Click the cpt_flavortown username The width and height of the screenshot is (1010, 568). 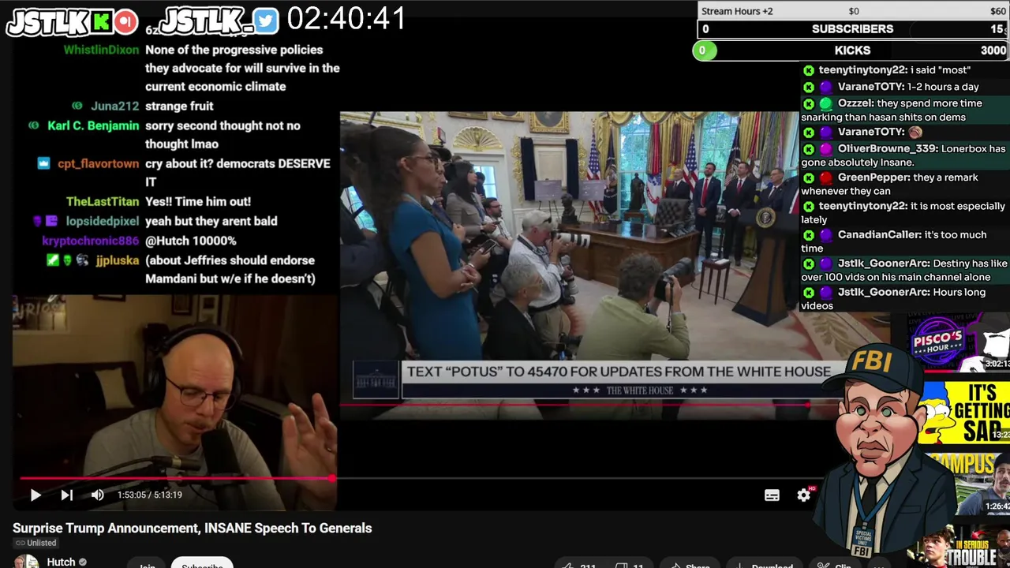[x=98, y=164]
